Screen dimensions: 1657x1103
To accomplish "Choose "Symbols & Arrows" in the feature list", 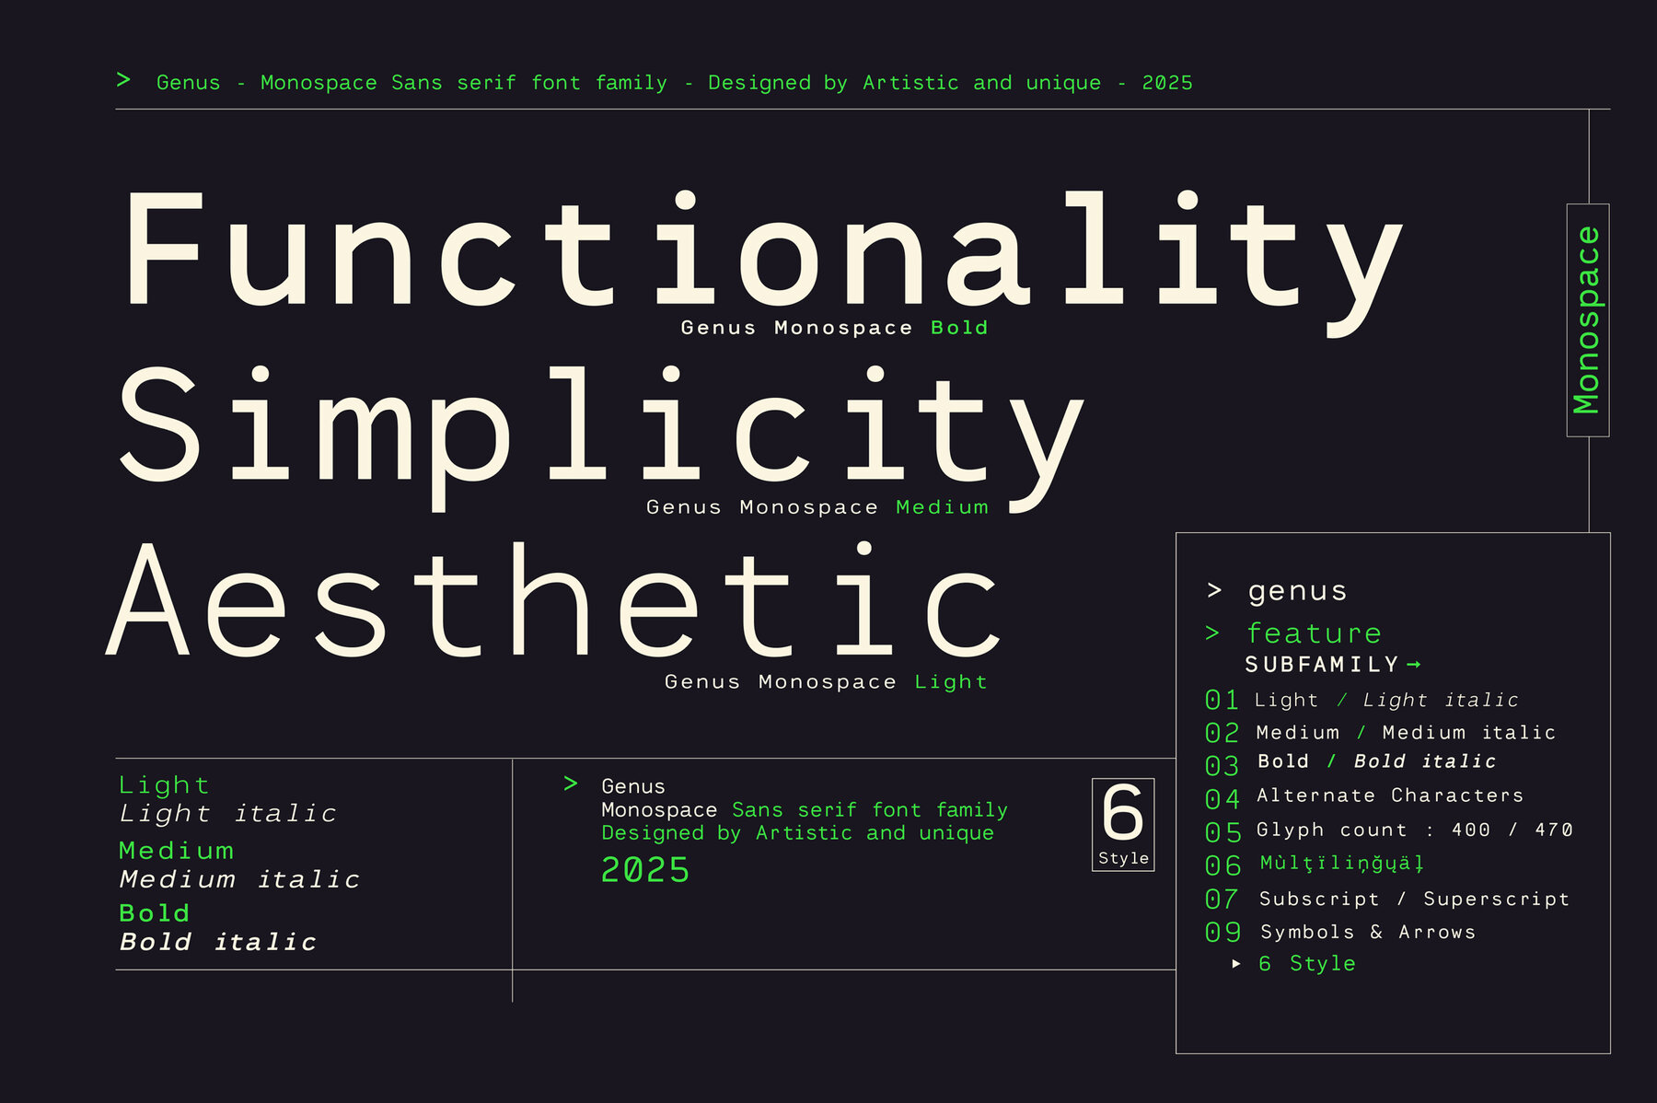I will (1368, 932).
